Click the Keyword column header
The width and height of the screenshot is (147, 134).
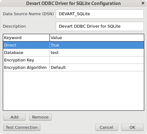point(26,38)
